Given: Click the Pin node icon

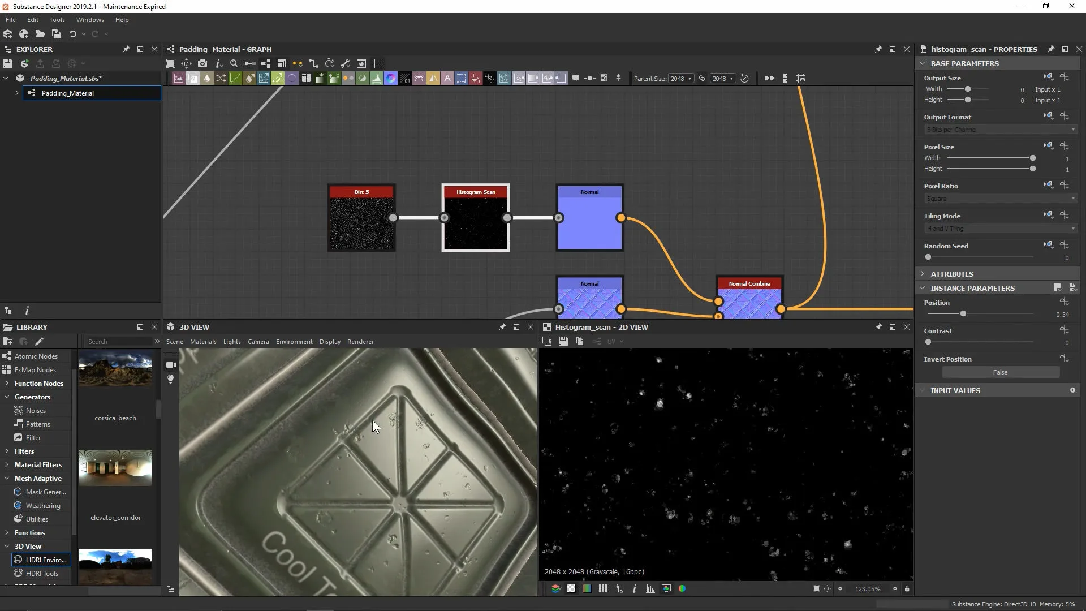Looking at the screenshot, I should point(618,78).
